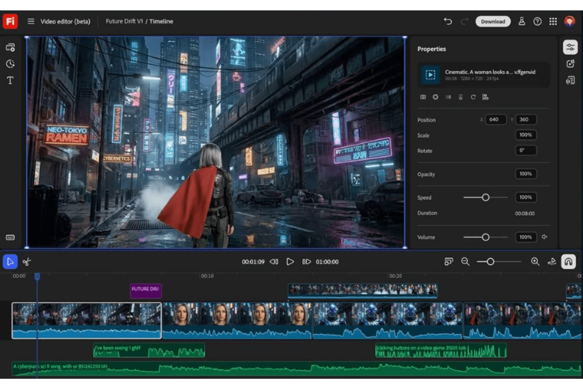The height and width of the screenshot is (389, 583).
Task: Click the timeline zoom slider handle
Action: 490,262
